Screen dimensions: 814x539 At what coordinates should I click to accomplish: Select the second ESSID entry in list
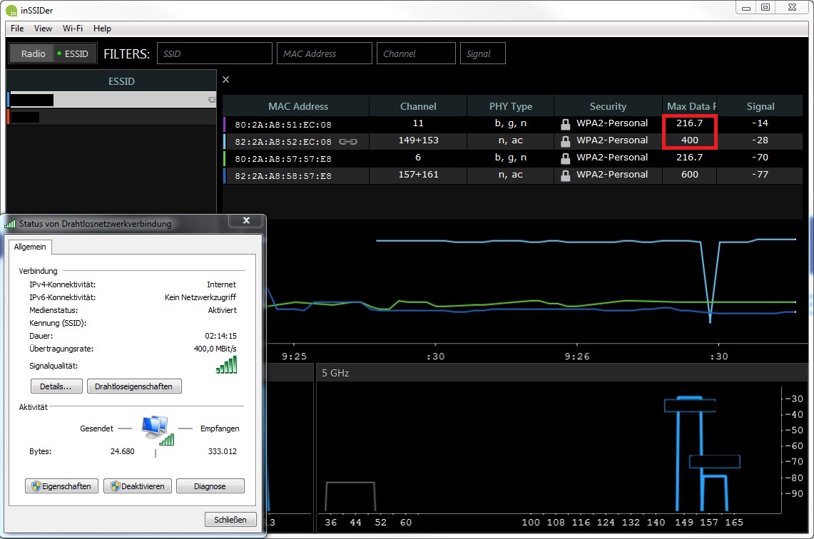point(112,117)
